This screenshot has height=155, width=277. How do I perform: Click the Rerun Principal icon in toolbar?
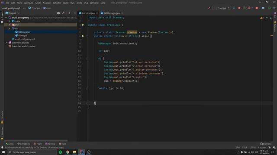234,8
